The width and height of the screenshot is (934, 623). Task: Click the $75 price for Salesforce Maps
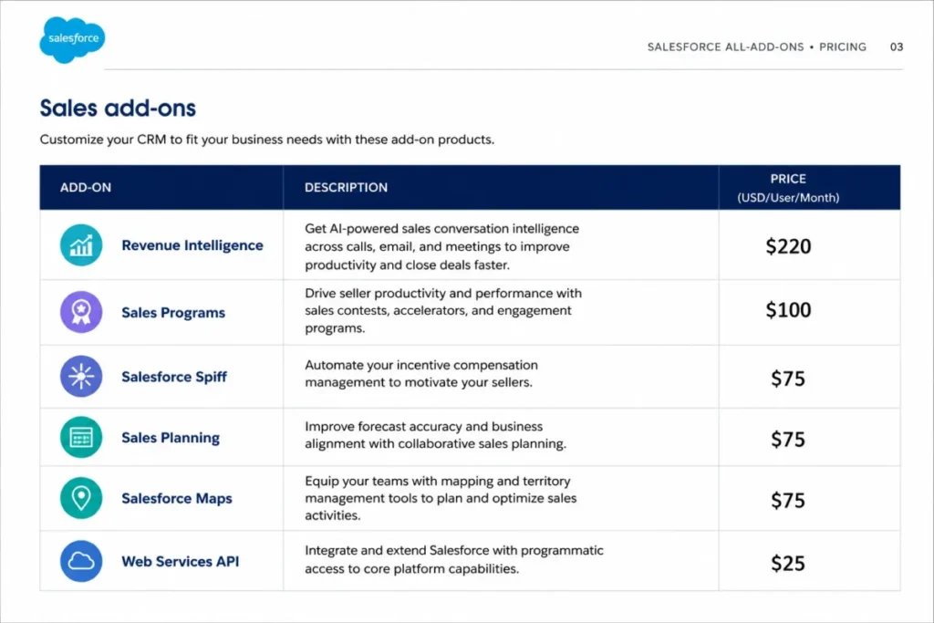coord(788,500)
